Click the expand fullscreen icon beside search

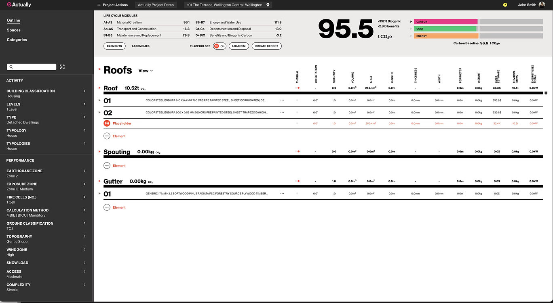pos(62,67)
